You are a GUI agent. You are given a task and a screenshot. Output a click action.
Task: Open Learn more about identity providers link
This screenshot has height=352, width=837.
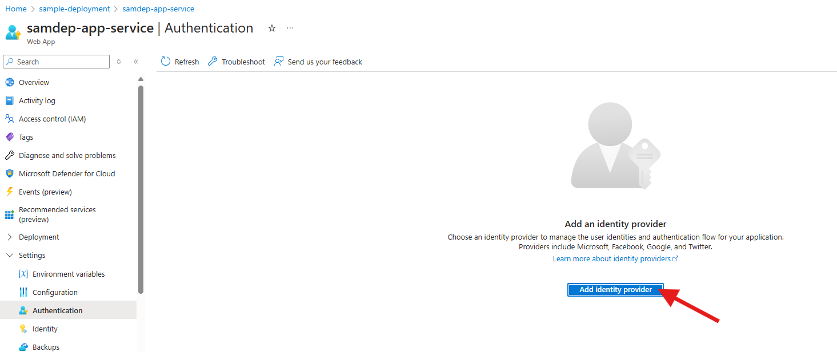(x=615, y=258)
